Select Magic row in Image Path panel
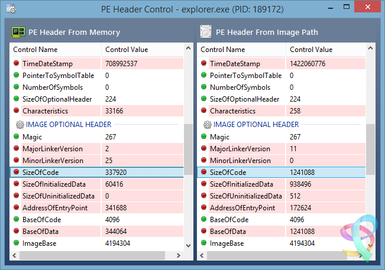The image size is (385, 270). [x=282, y=137]
